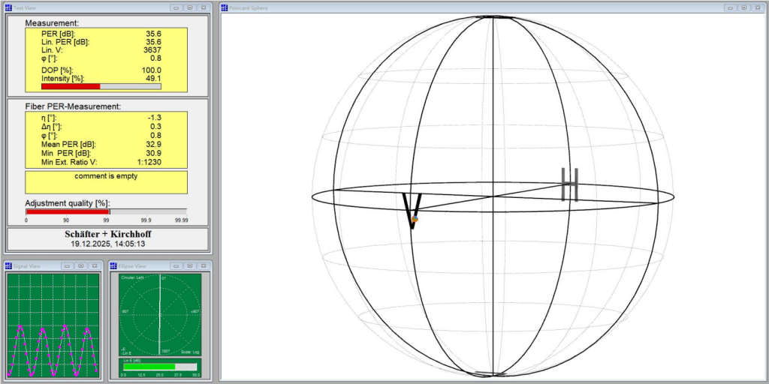Viewport: 769px width, 384px height.
Task: Click the 'Δη [°]:' value 0.3
Action: (x=156, y=126)
